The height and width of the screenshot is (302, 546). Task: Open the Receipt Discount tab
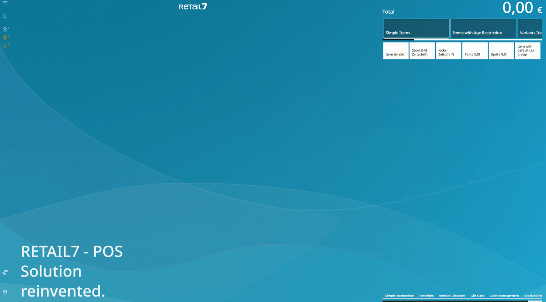pyautogui.click(x=452, y=296)
